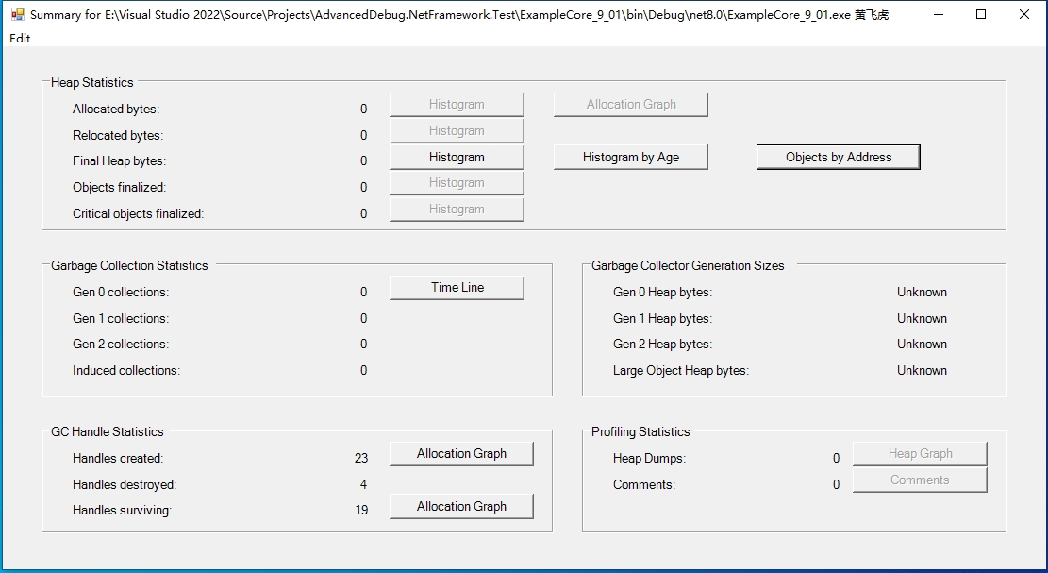The width and height of the screenshot is (1048, 573).
Task: Click Allocation Graph in Heap Statistics
Action: pyautogui.click(x=630, y=105)
